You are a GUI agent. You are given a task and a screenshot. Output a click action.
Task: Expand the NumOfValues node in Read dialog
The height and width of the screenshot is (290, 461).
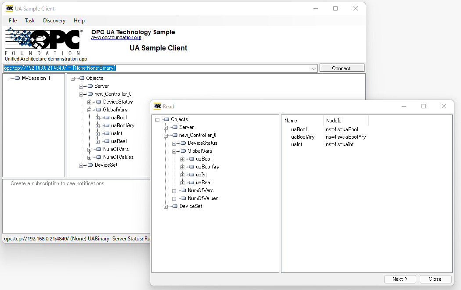(x=174, y=199)
